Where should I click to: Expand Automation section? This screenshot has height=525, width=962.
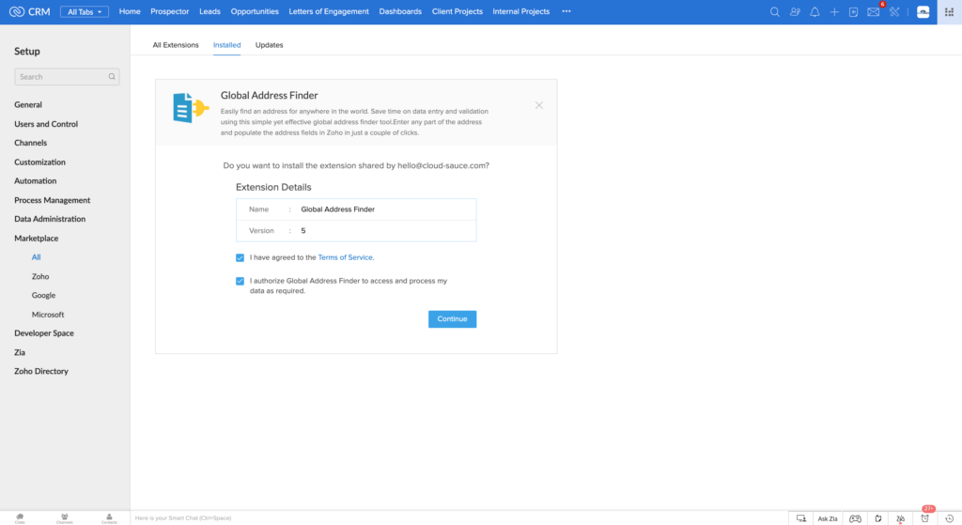click(x=36, y=181)
